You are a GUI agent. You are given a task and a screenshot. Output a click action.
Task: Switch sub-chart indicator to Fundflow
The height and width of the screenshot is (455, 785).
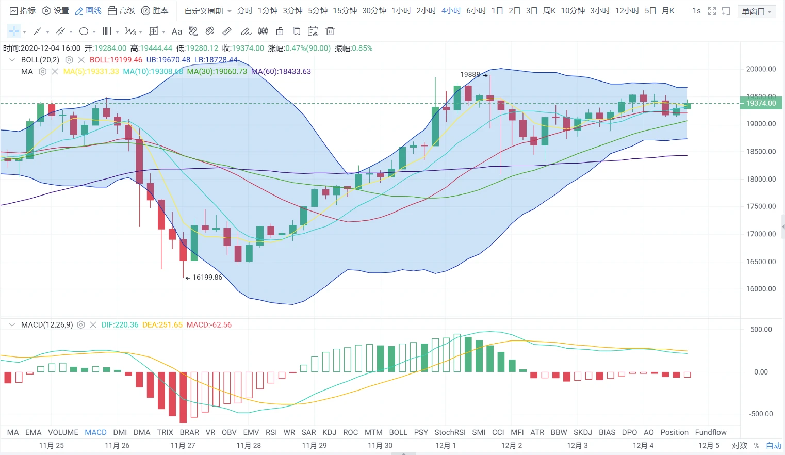711,432
